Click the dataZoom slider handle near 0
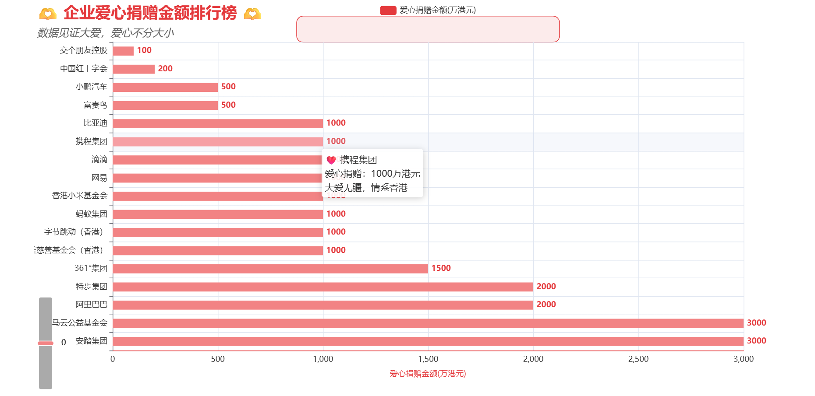 pos(46,343)
